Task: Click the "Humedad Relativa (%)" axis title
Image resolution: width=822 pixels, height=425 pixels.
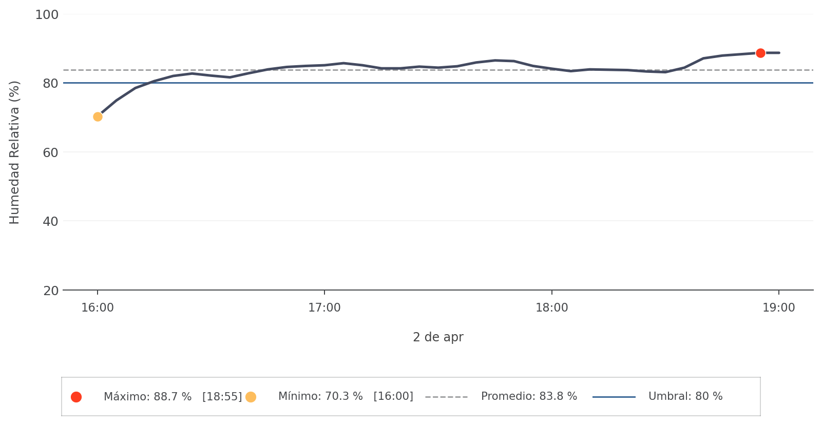Action: point(14,152)
